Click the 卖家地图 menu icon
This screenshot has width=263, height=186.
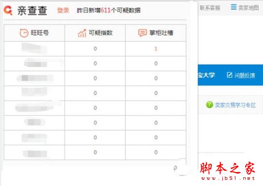234,7
